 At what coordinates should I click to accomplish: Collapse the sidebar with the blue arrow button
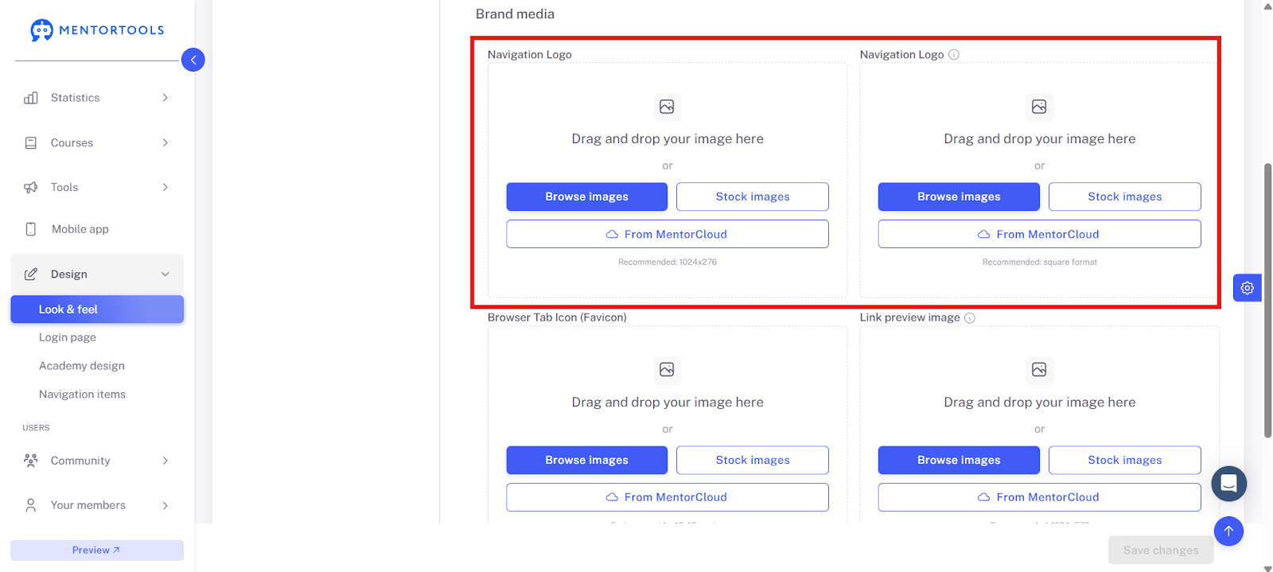coord(193,60)
